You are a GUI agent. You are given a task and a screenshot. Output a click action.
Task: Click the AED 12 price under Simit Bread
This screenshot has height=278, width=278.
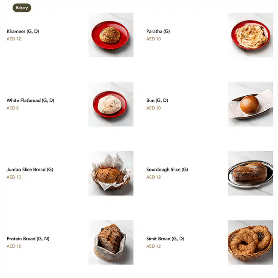pyautogui.click(x=154, y=246)
